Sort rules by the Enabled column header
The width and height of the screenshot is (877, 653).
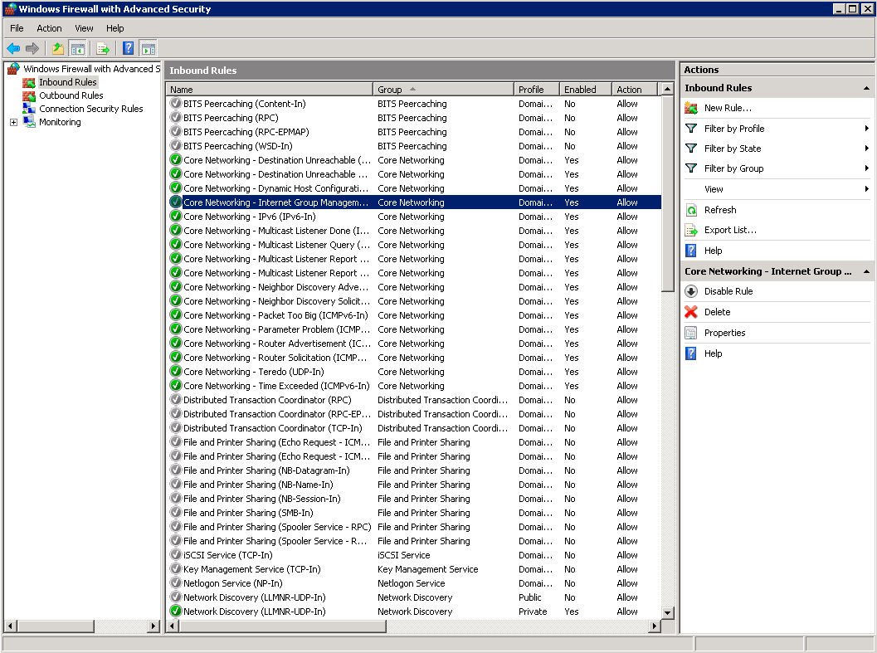(586, 90)
